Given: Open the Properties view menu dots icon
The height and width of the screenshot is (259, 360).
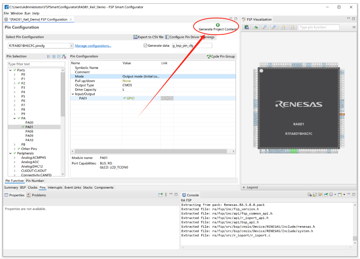Looking at the screenshot, I should tap(166, 195).
